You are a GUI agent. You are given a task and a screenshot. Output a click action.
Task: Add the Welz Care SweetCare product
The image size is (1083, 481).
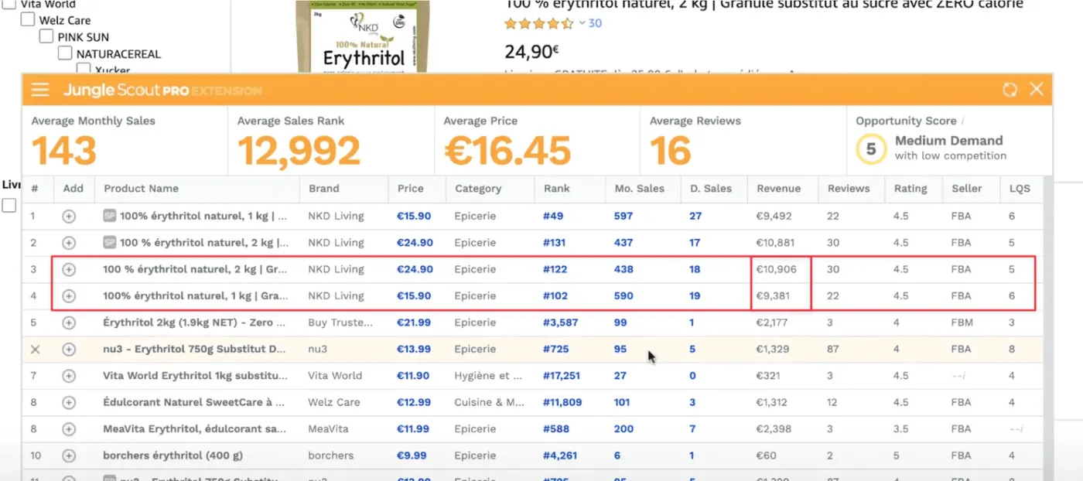(69, 402)
